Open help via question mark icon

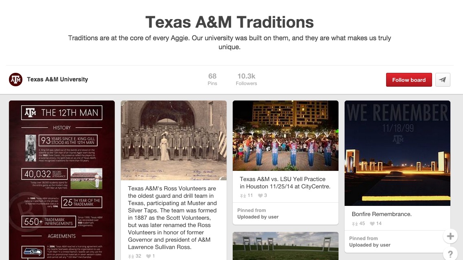pos(450,254)
